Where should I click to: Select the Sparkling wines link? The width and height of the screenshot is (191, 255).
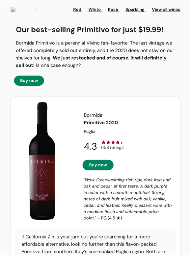(x=135, y=10)
